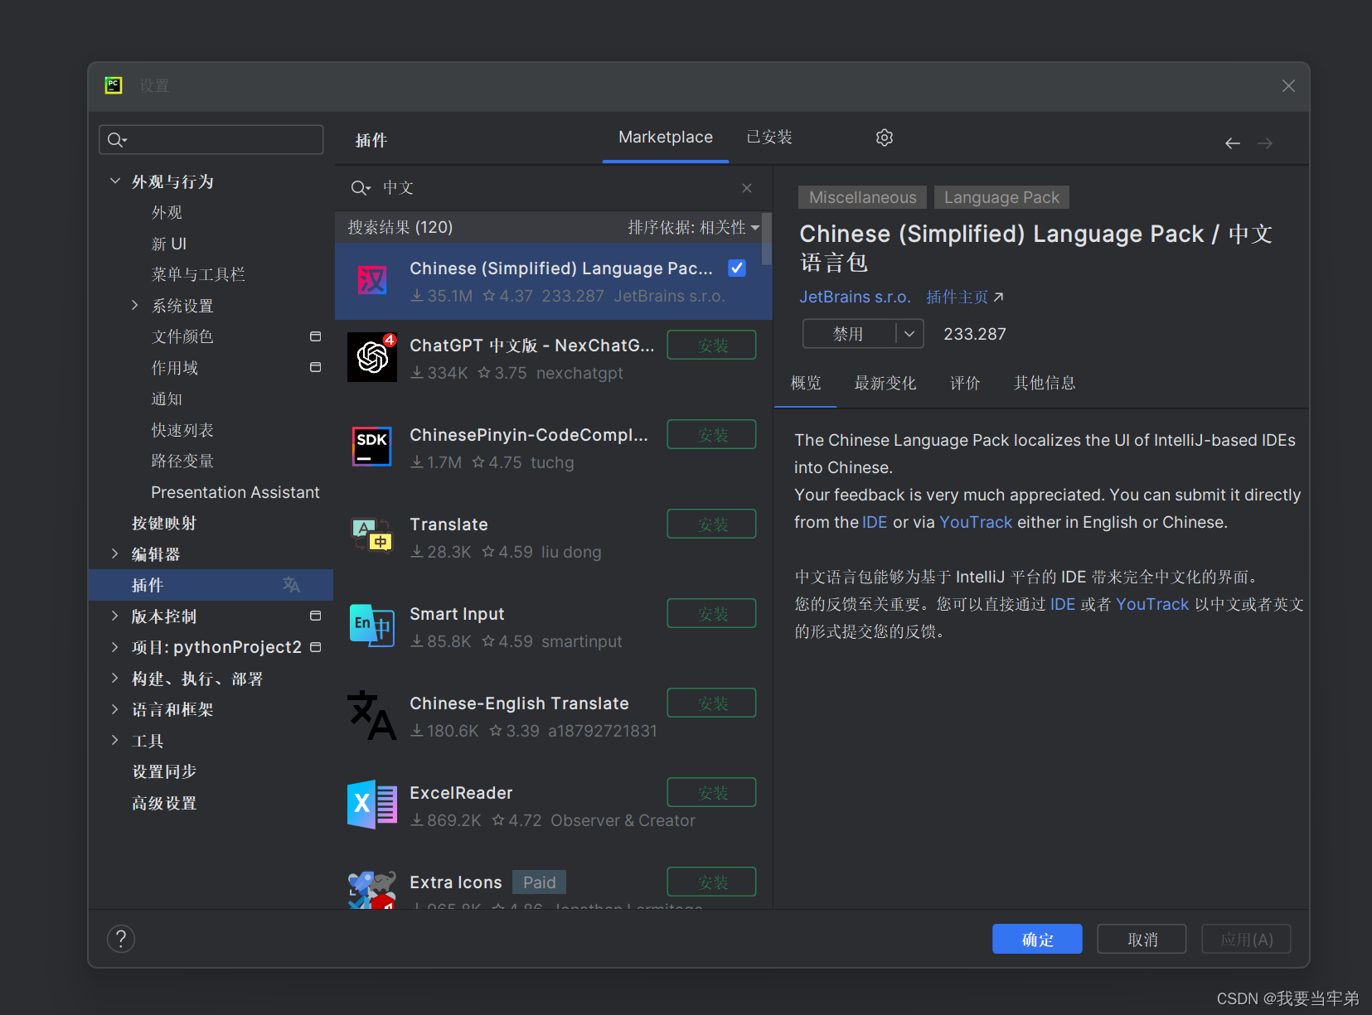Close the settings dialog
This screenshot has height=1015, width=1372.
coord(1288,86)
